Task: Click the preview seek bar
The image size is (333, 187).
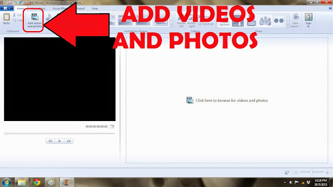Action: tap(59, 133)
